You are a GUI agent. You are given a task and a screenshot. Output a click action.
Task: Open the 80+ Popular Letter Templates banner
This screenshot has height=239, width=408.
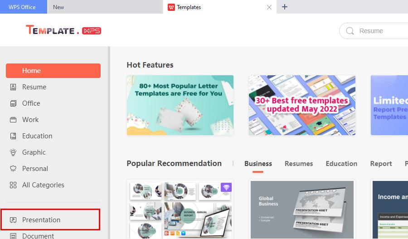(x=180, y=105)
